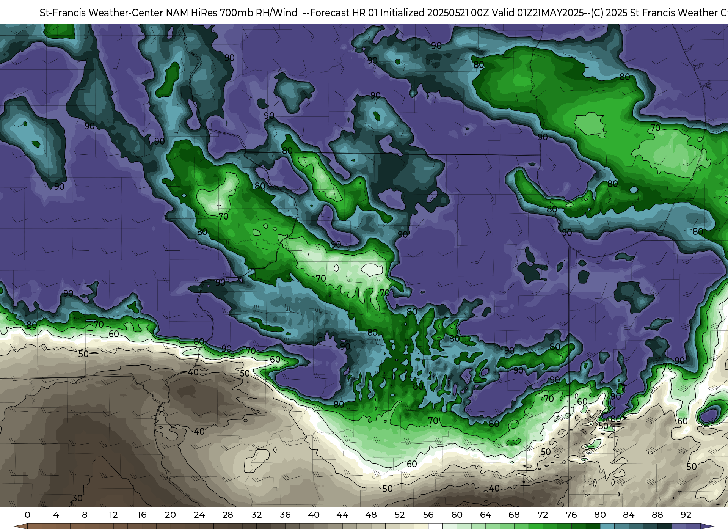Click colorbar tick label '4'
This screenshot has height=531, width=728.
56,515
